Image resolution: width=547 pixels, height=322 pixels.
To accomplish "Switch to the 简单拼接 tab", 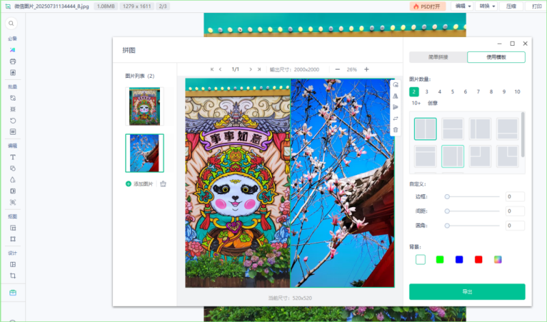I will coord(438,57).
